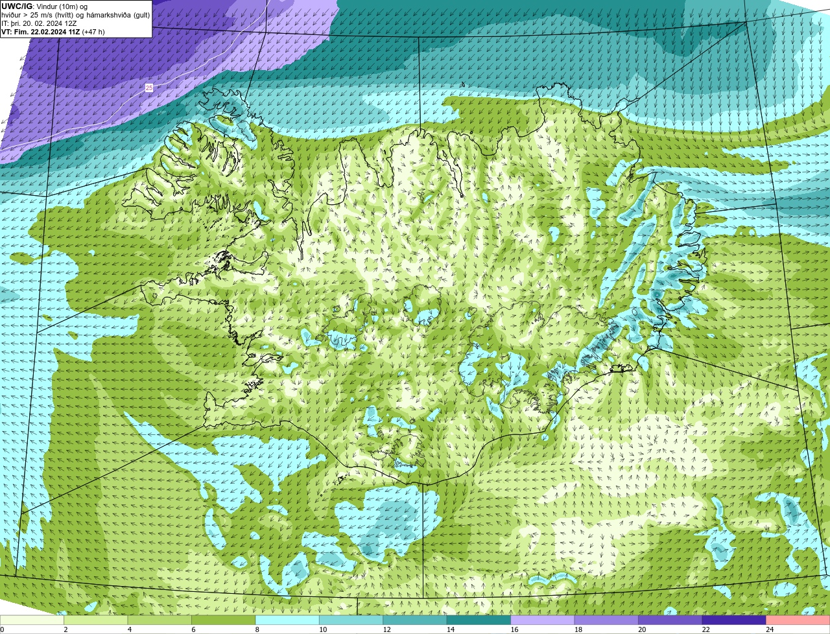Click the 4–6 m/s green legend swatch

[x=160, y=620]
